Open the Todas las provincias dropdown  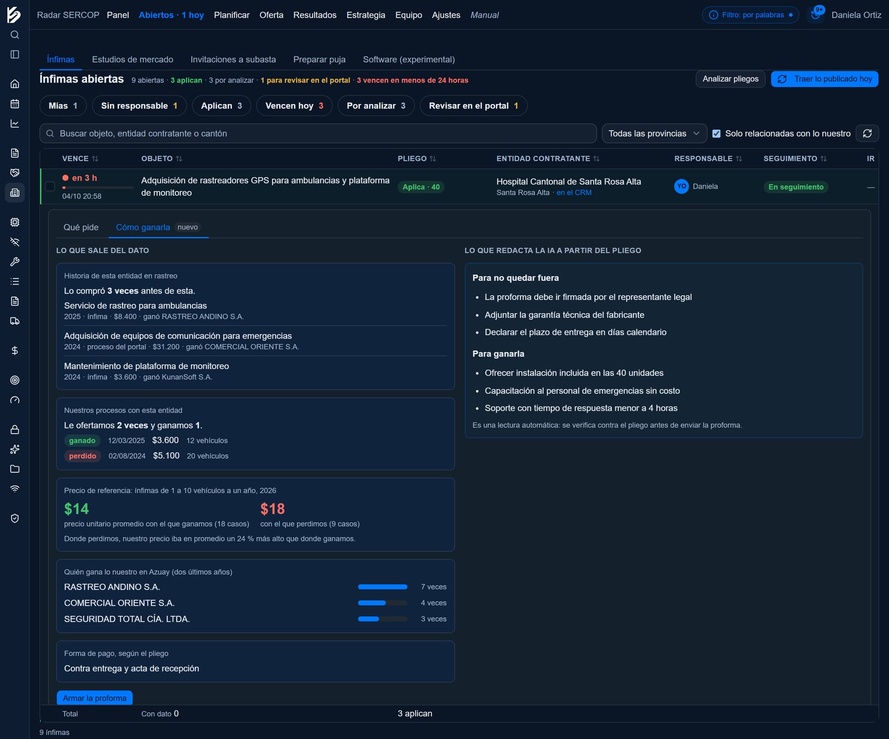click(x=654, y=133)
